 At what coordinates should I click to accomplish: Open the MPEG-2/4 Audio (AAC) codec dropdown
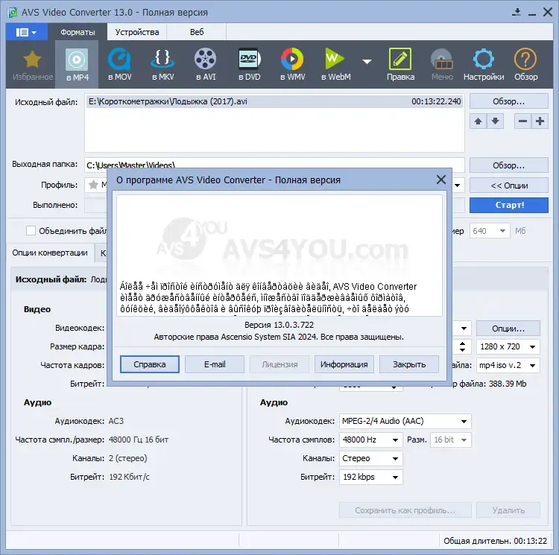(x=405, y=421)
